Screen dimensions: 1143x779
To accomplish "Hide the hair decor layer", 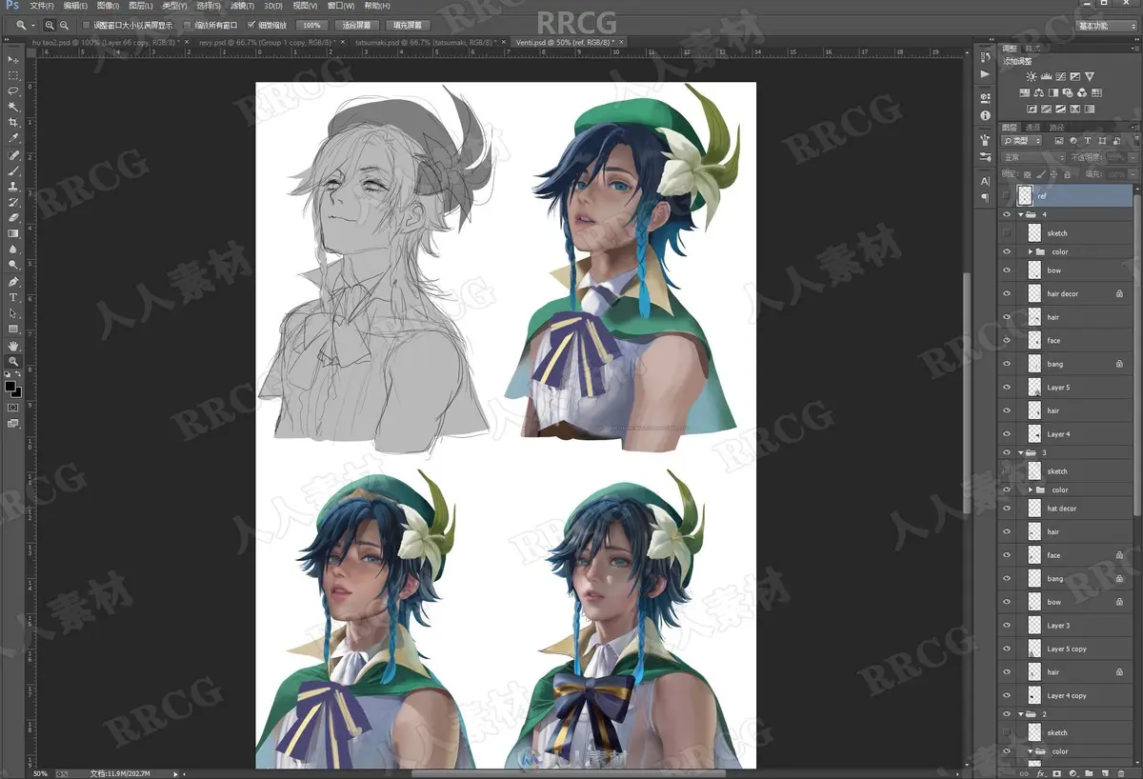I will (x=1007, y=294).
